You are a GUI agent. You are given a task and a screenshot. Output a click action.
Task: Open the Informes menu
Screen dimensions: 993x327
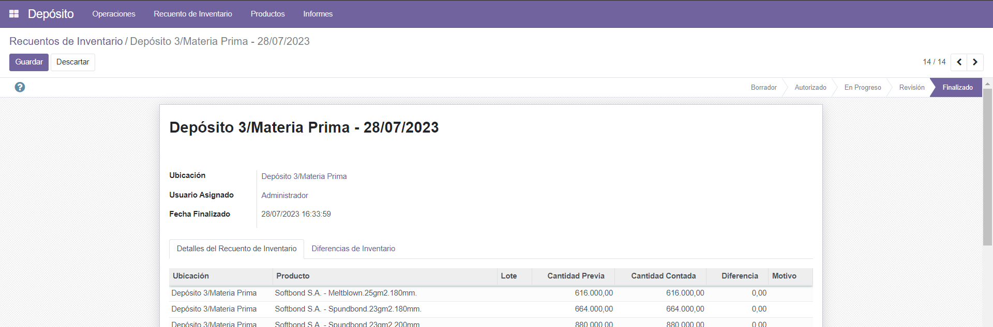[x=318, y=14]
